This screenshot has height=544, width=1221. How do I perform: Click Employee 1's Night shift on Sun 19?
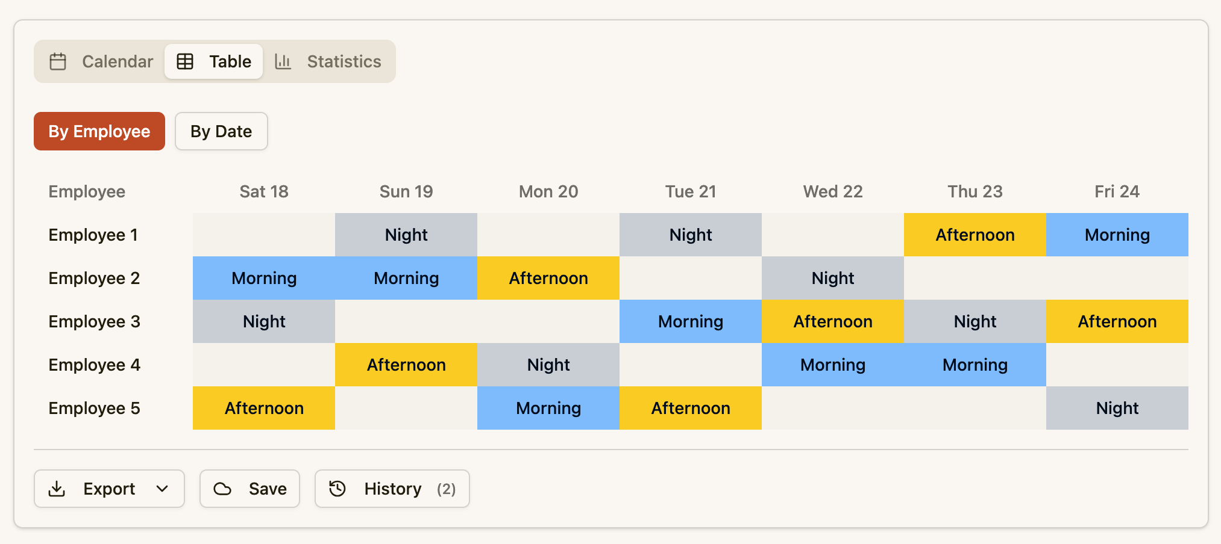point(406,235)
